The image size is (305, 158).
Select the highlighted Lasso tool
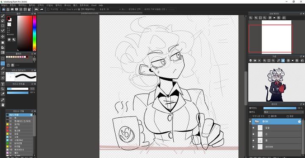(3, 64)
